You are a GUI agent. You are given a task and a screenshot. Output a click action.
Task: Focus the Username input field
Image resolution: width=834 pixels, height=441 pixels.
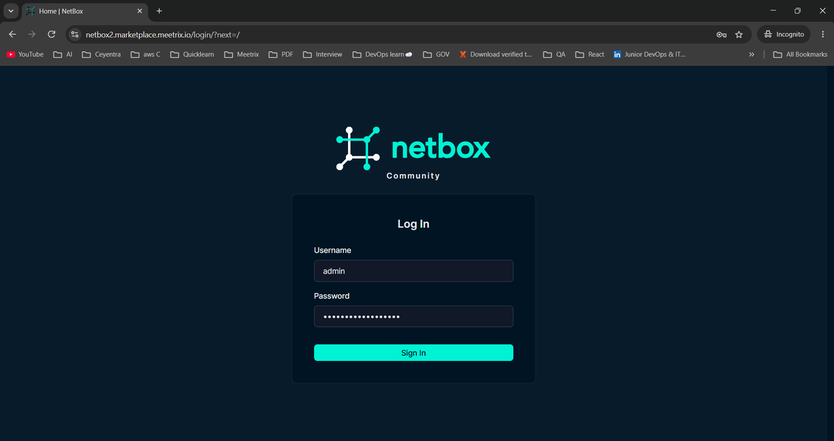coord(413,271)
